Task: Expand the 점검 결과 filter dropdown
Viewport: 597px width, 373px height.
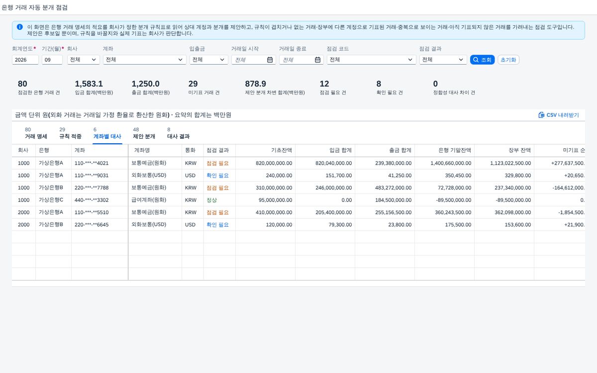Action: pos(461,60)
